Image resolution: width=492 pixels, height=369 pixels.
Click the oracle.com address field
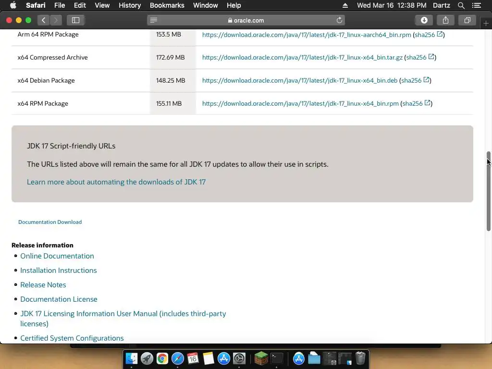246,20
